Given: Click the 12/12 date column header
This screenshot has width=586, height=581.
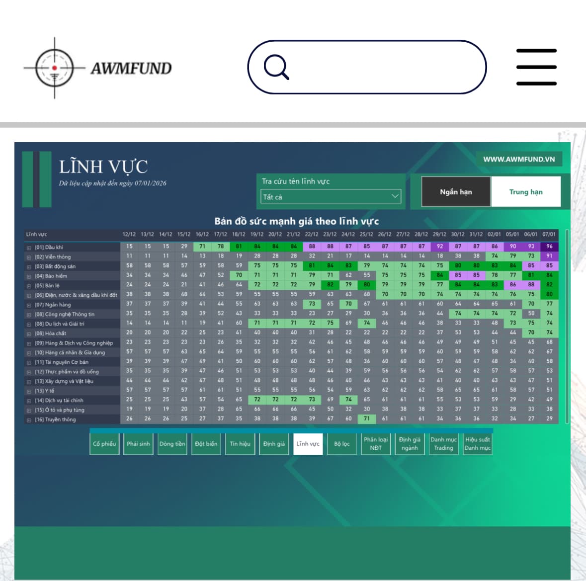Looking at the screenshot, I should pos(129,234).
